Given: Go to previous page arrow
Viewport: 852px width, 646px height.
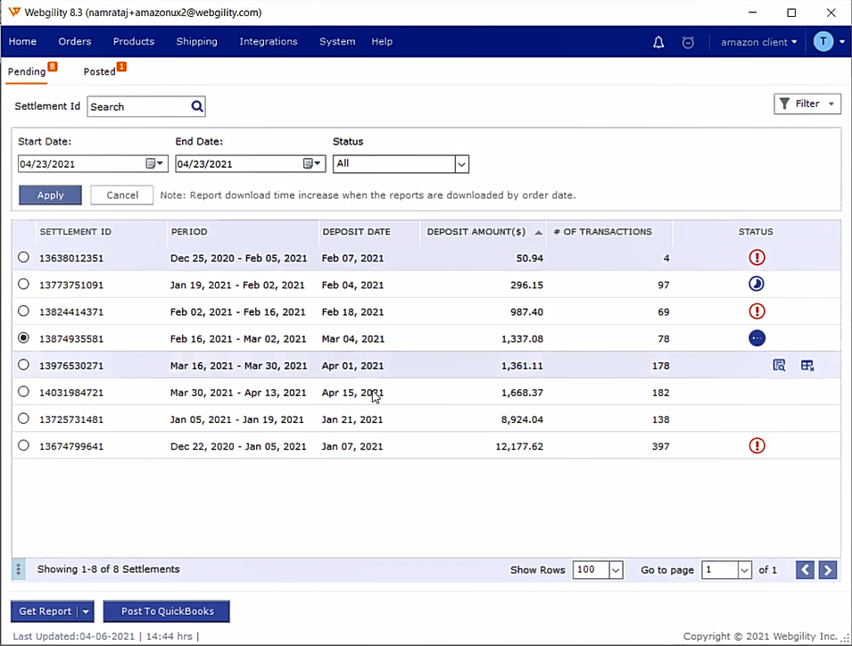Looking at the screenshot, I should (x=805, y=570).
